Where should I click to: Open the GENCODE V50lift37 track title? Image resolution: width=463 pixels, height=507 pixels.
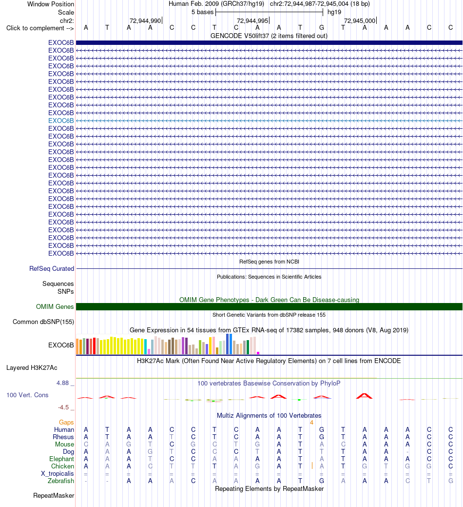(269, 36)
